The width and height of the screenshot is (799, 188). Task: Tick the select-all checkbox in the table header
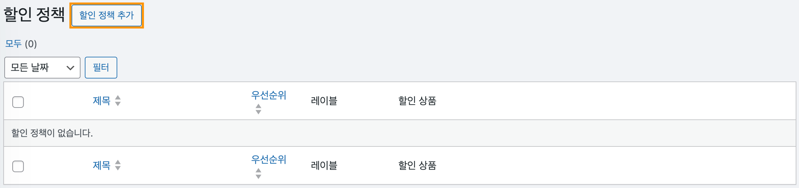coord(18,102)
